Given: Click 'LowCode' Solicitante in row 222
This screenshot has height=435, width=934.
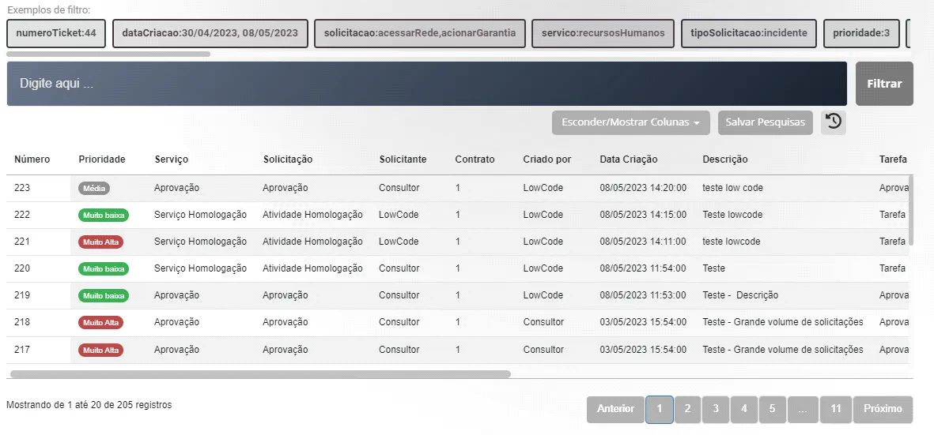Looking at the screenshot, I should (x=399, y=215).
